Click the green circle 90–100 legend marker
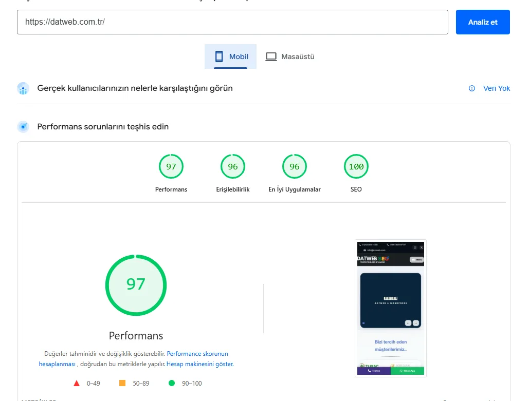 point(172,383)
